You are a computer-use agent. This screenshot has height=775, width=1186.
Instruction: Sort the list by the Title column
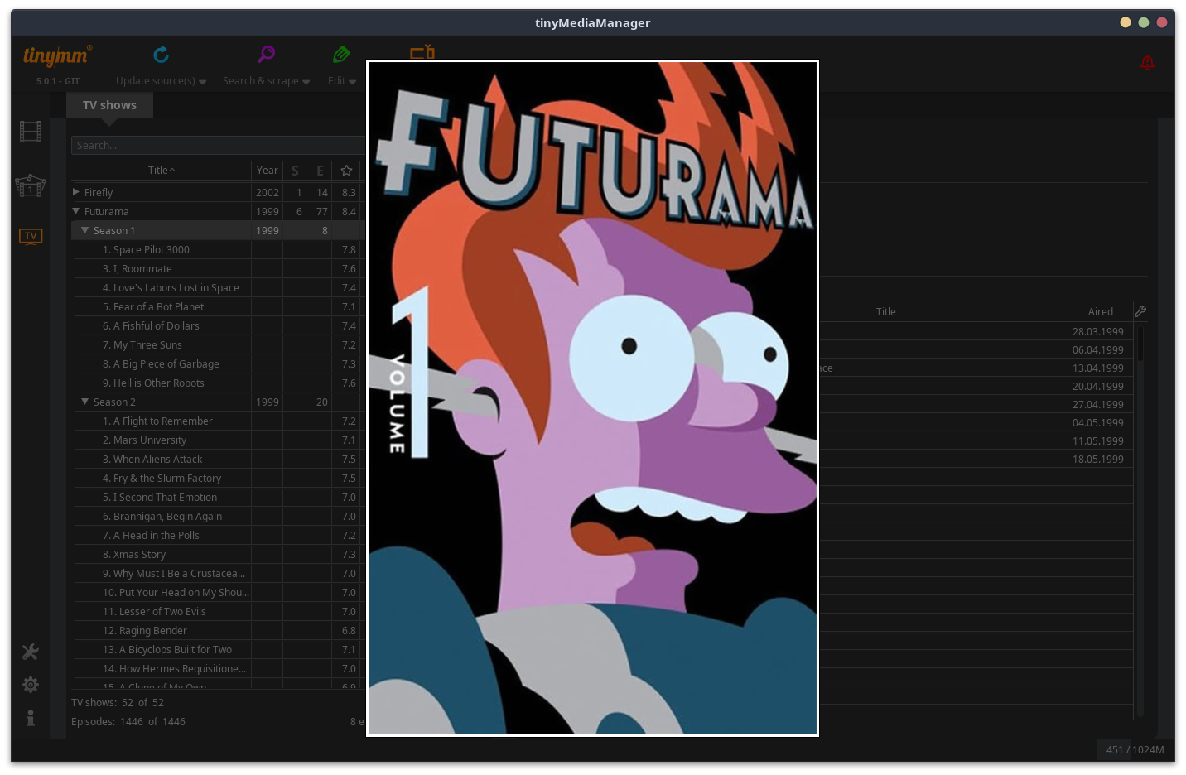[161, 171]
